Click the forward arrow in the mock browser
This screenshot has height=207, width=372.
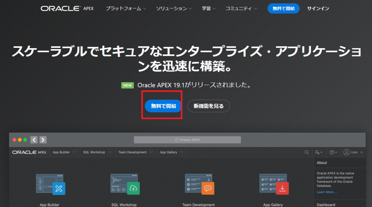click(x=43, y=140)
